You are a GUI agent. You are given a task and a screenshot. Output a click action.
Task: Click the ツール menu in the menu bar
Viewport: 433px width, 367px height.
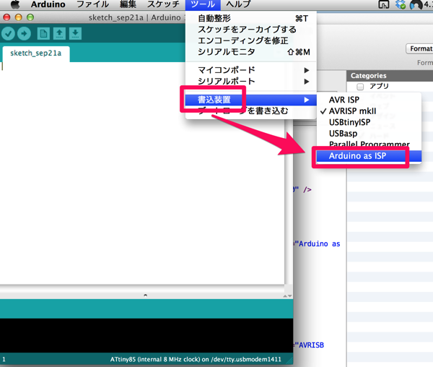point(203,4)
